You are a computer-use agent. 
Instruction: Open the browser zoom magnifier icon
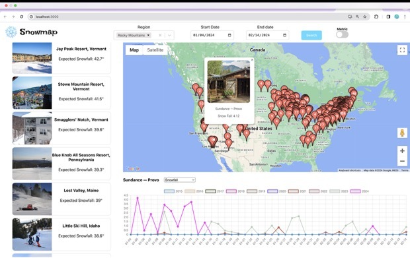(x=357, y=16)
